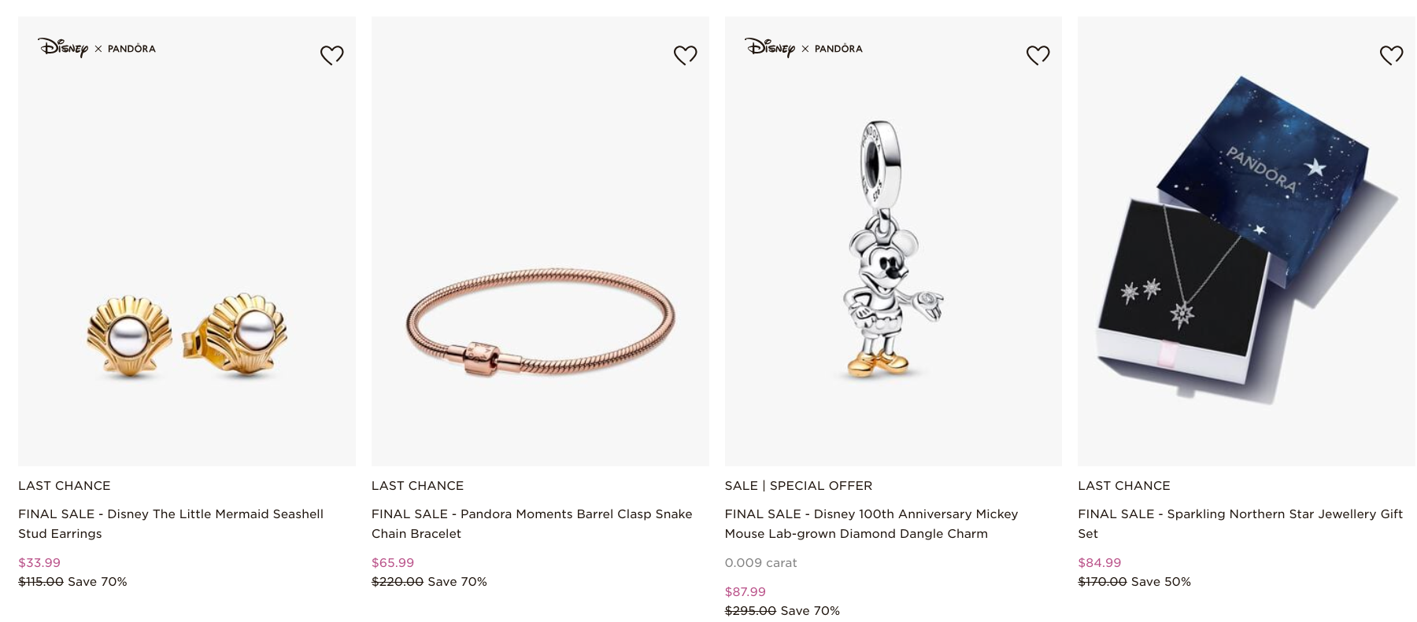Screen dimensions: 1417x622
Task: View the Northern Star gift set box image
Action: (x=1246, y=240)
